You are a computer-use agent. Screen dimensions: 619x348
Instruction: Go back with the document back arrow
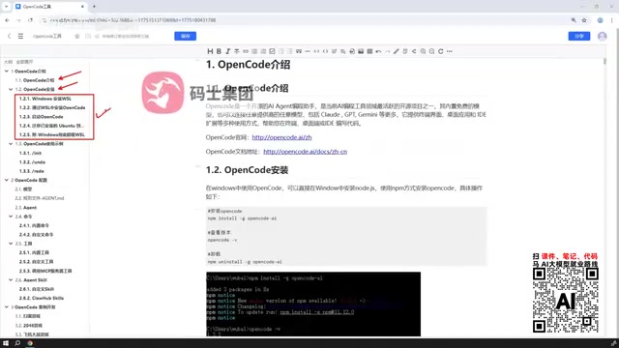[9, 36]
